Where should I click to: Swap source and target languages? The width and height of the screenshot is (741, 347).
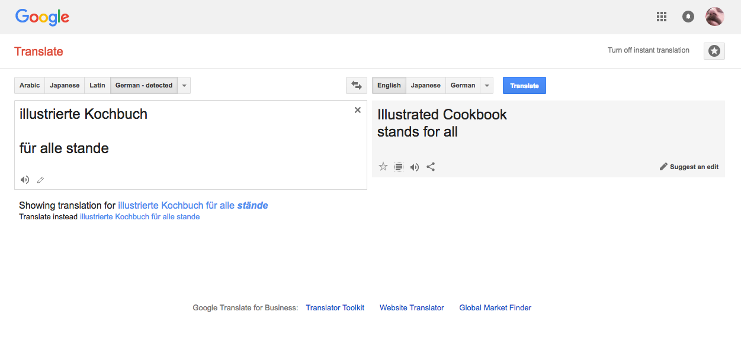point(357,85)
